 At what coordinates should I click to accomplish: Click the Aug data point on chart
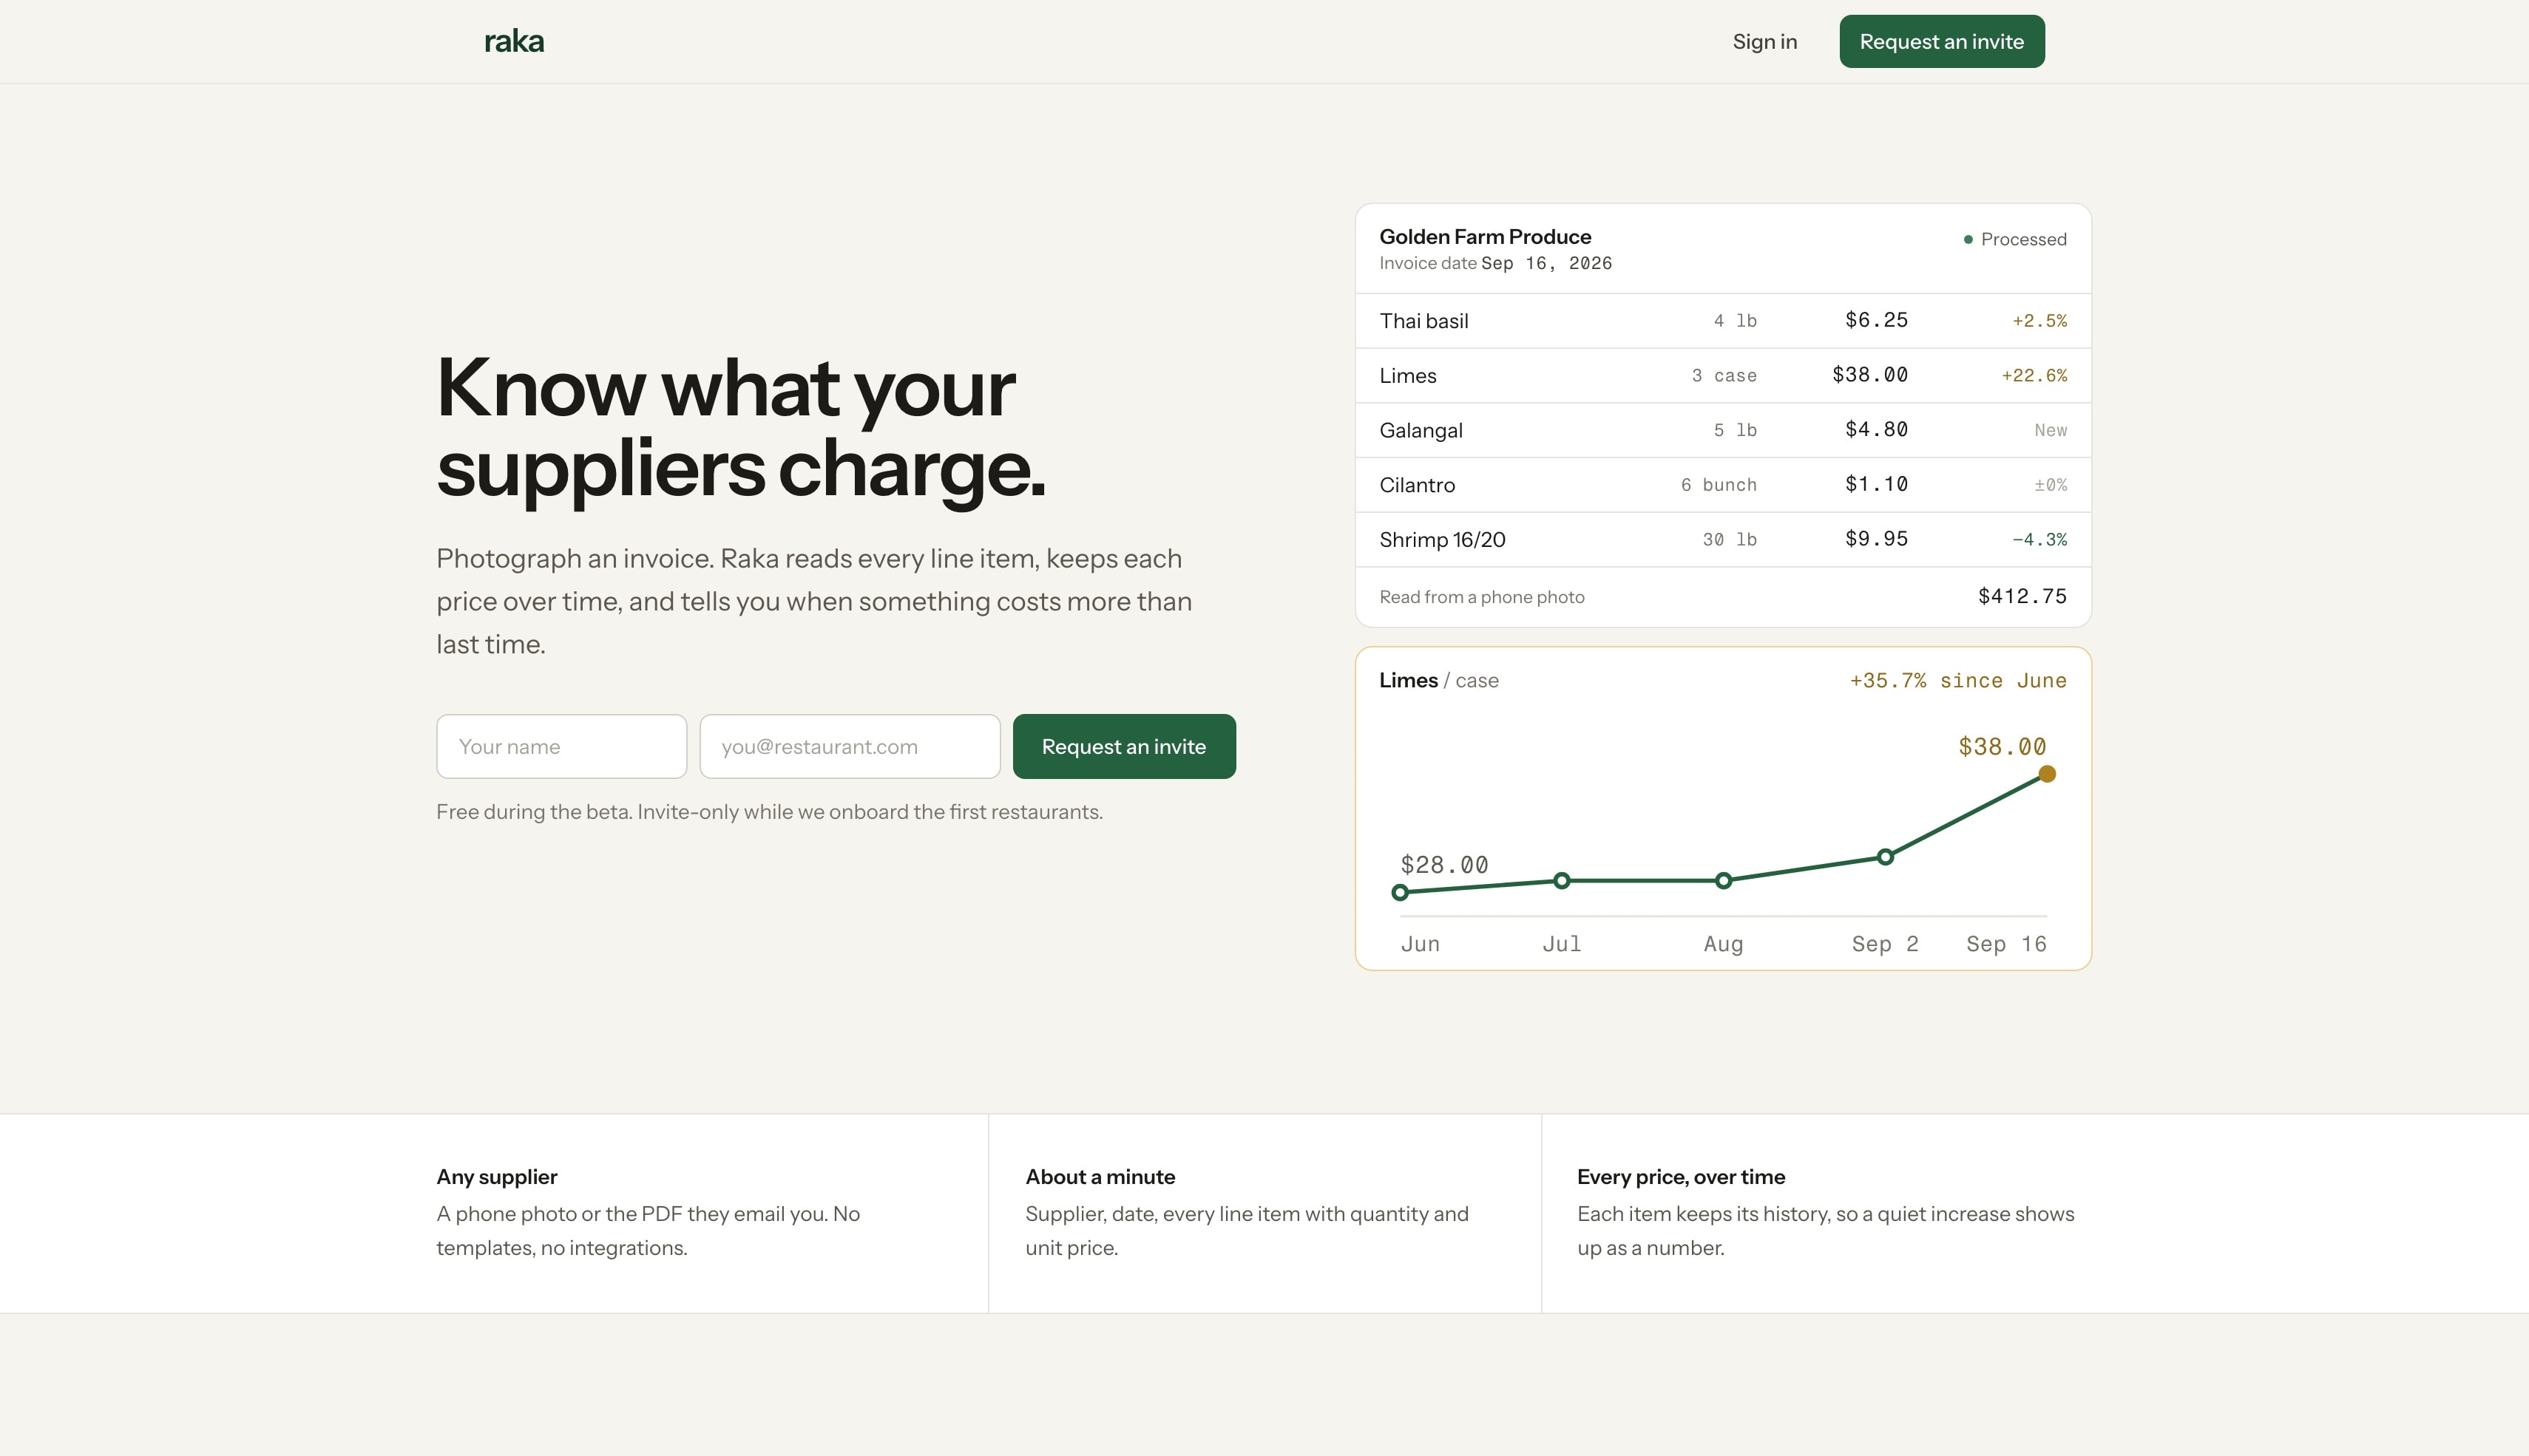coord(1724,881)
